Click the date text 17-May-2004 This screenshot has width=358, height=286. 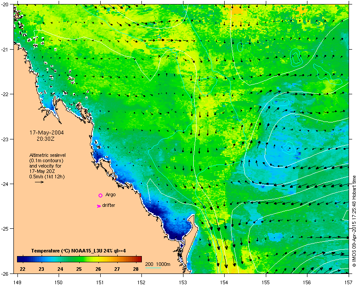(47, 133)
